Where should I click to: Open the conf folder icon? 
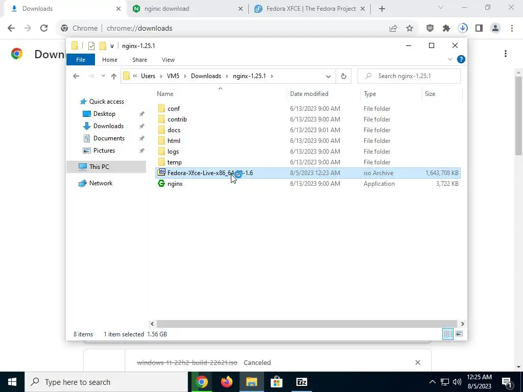[x=161, y=108]
